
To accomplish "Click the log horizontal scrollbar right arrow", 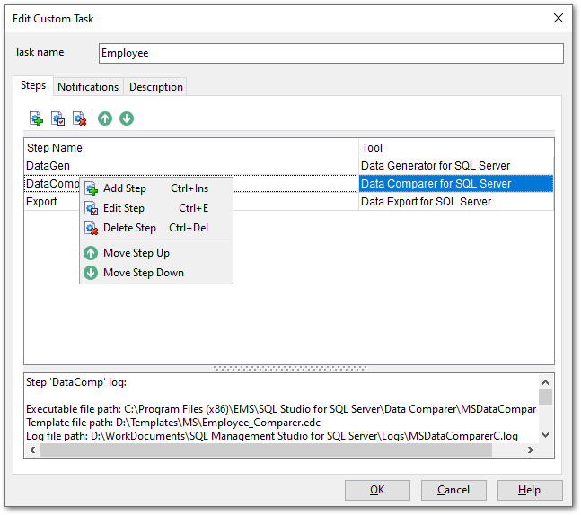I will click(531, 450).
